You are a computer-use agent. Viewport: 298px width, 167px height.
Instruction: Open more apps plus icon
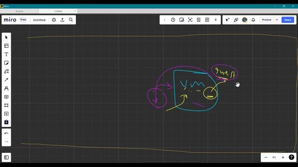tap(6, 122)
